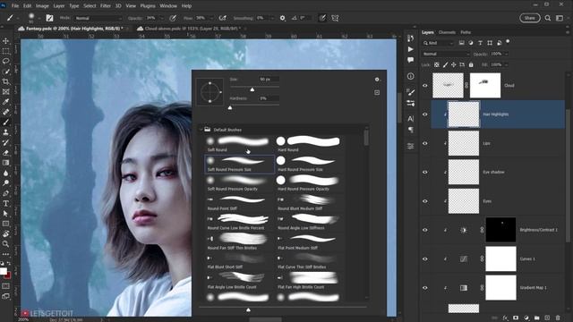Select the Frame tool

pyautogui.click(x=6, y=91)
